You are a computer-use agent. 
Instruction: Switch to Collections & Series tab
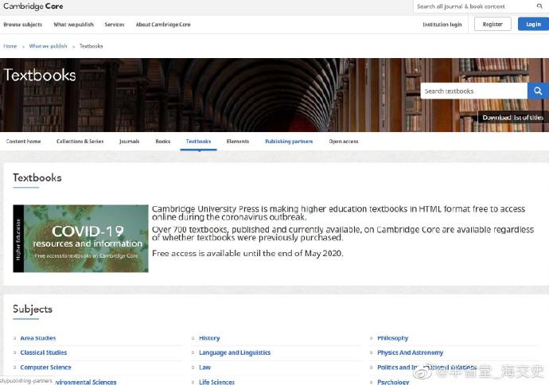pyautogui.click(x=80, y=142)
